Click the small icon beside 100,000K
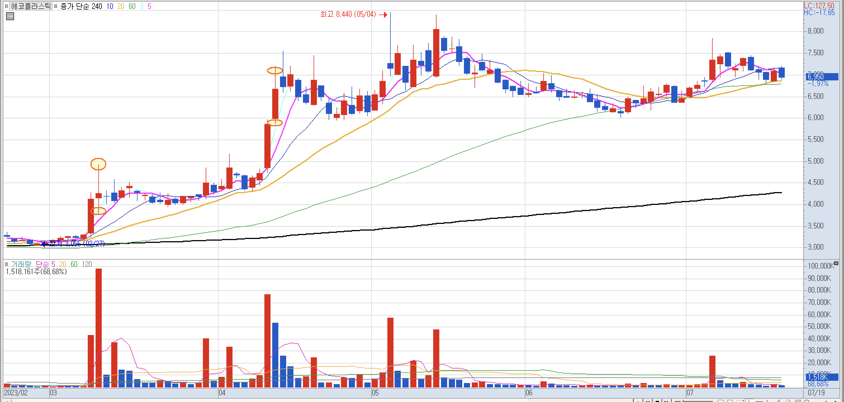This screenshot has height=402, width=844. tap(836, 263)
